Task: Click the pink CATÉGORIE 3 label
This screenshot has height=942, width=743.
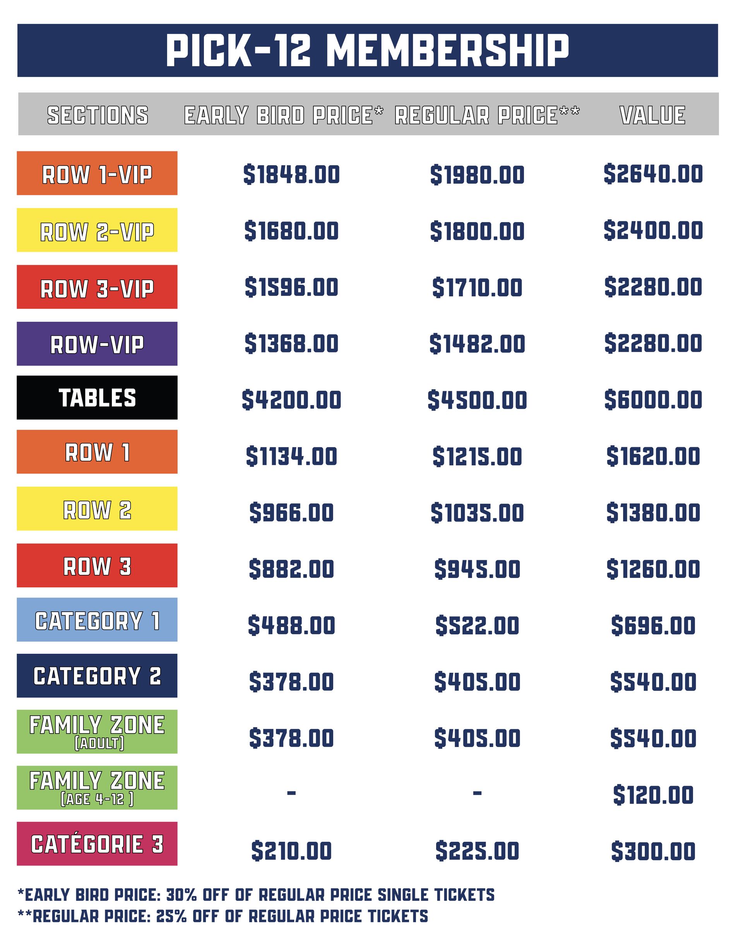Action: click(x=97, y=844)
